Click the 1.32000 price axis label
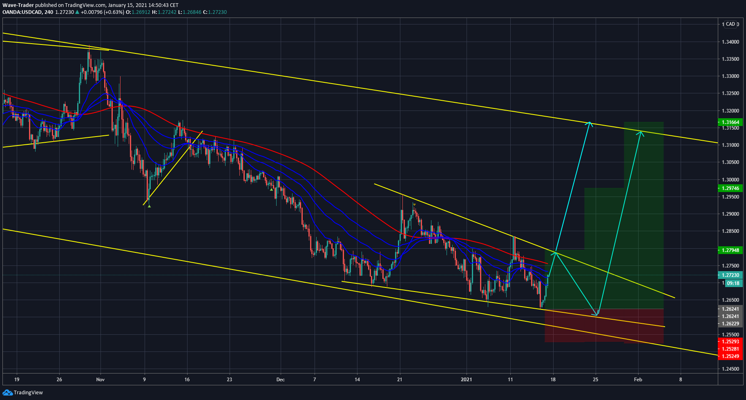Viewport: 746px width, 400px height. point(730,111)
